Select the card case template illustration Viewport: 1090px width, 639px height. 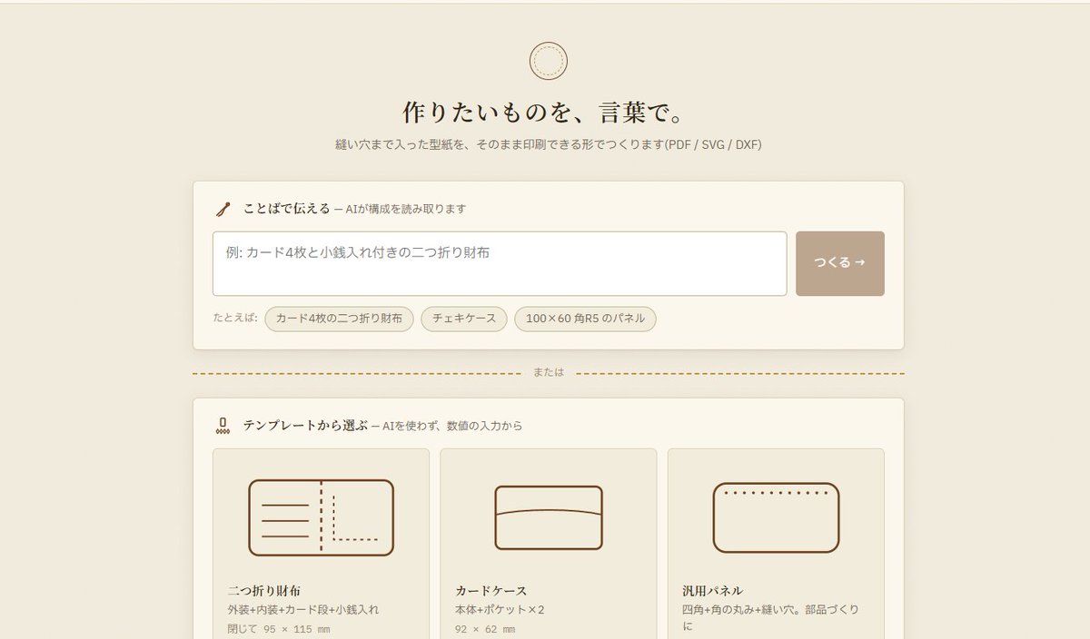[x=549, y=517]
